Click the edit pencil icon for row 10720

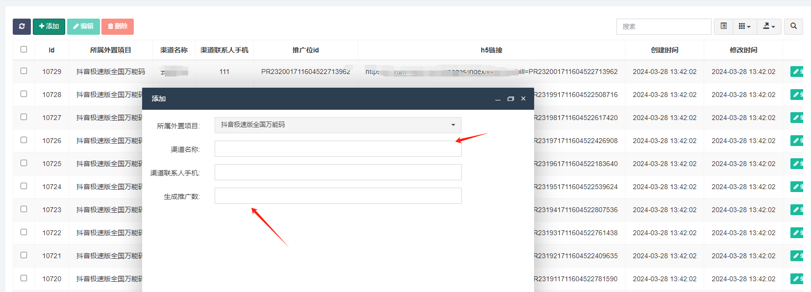[x=797, y=279]
